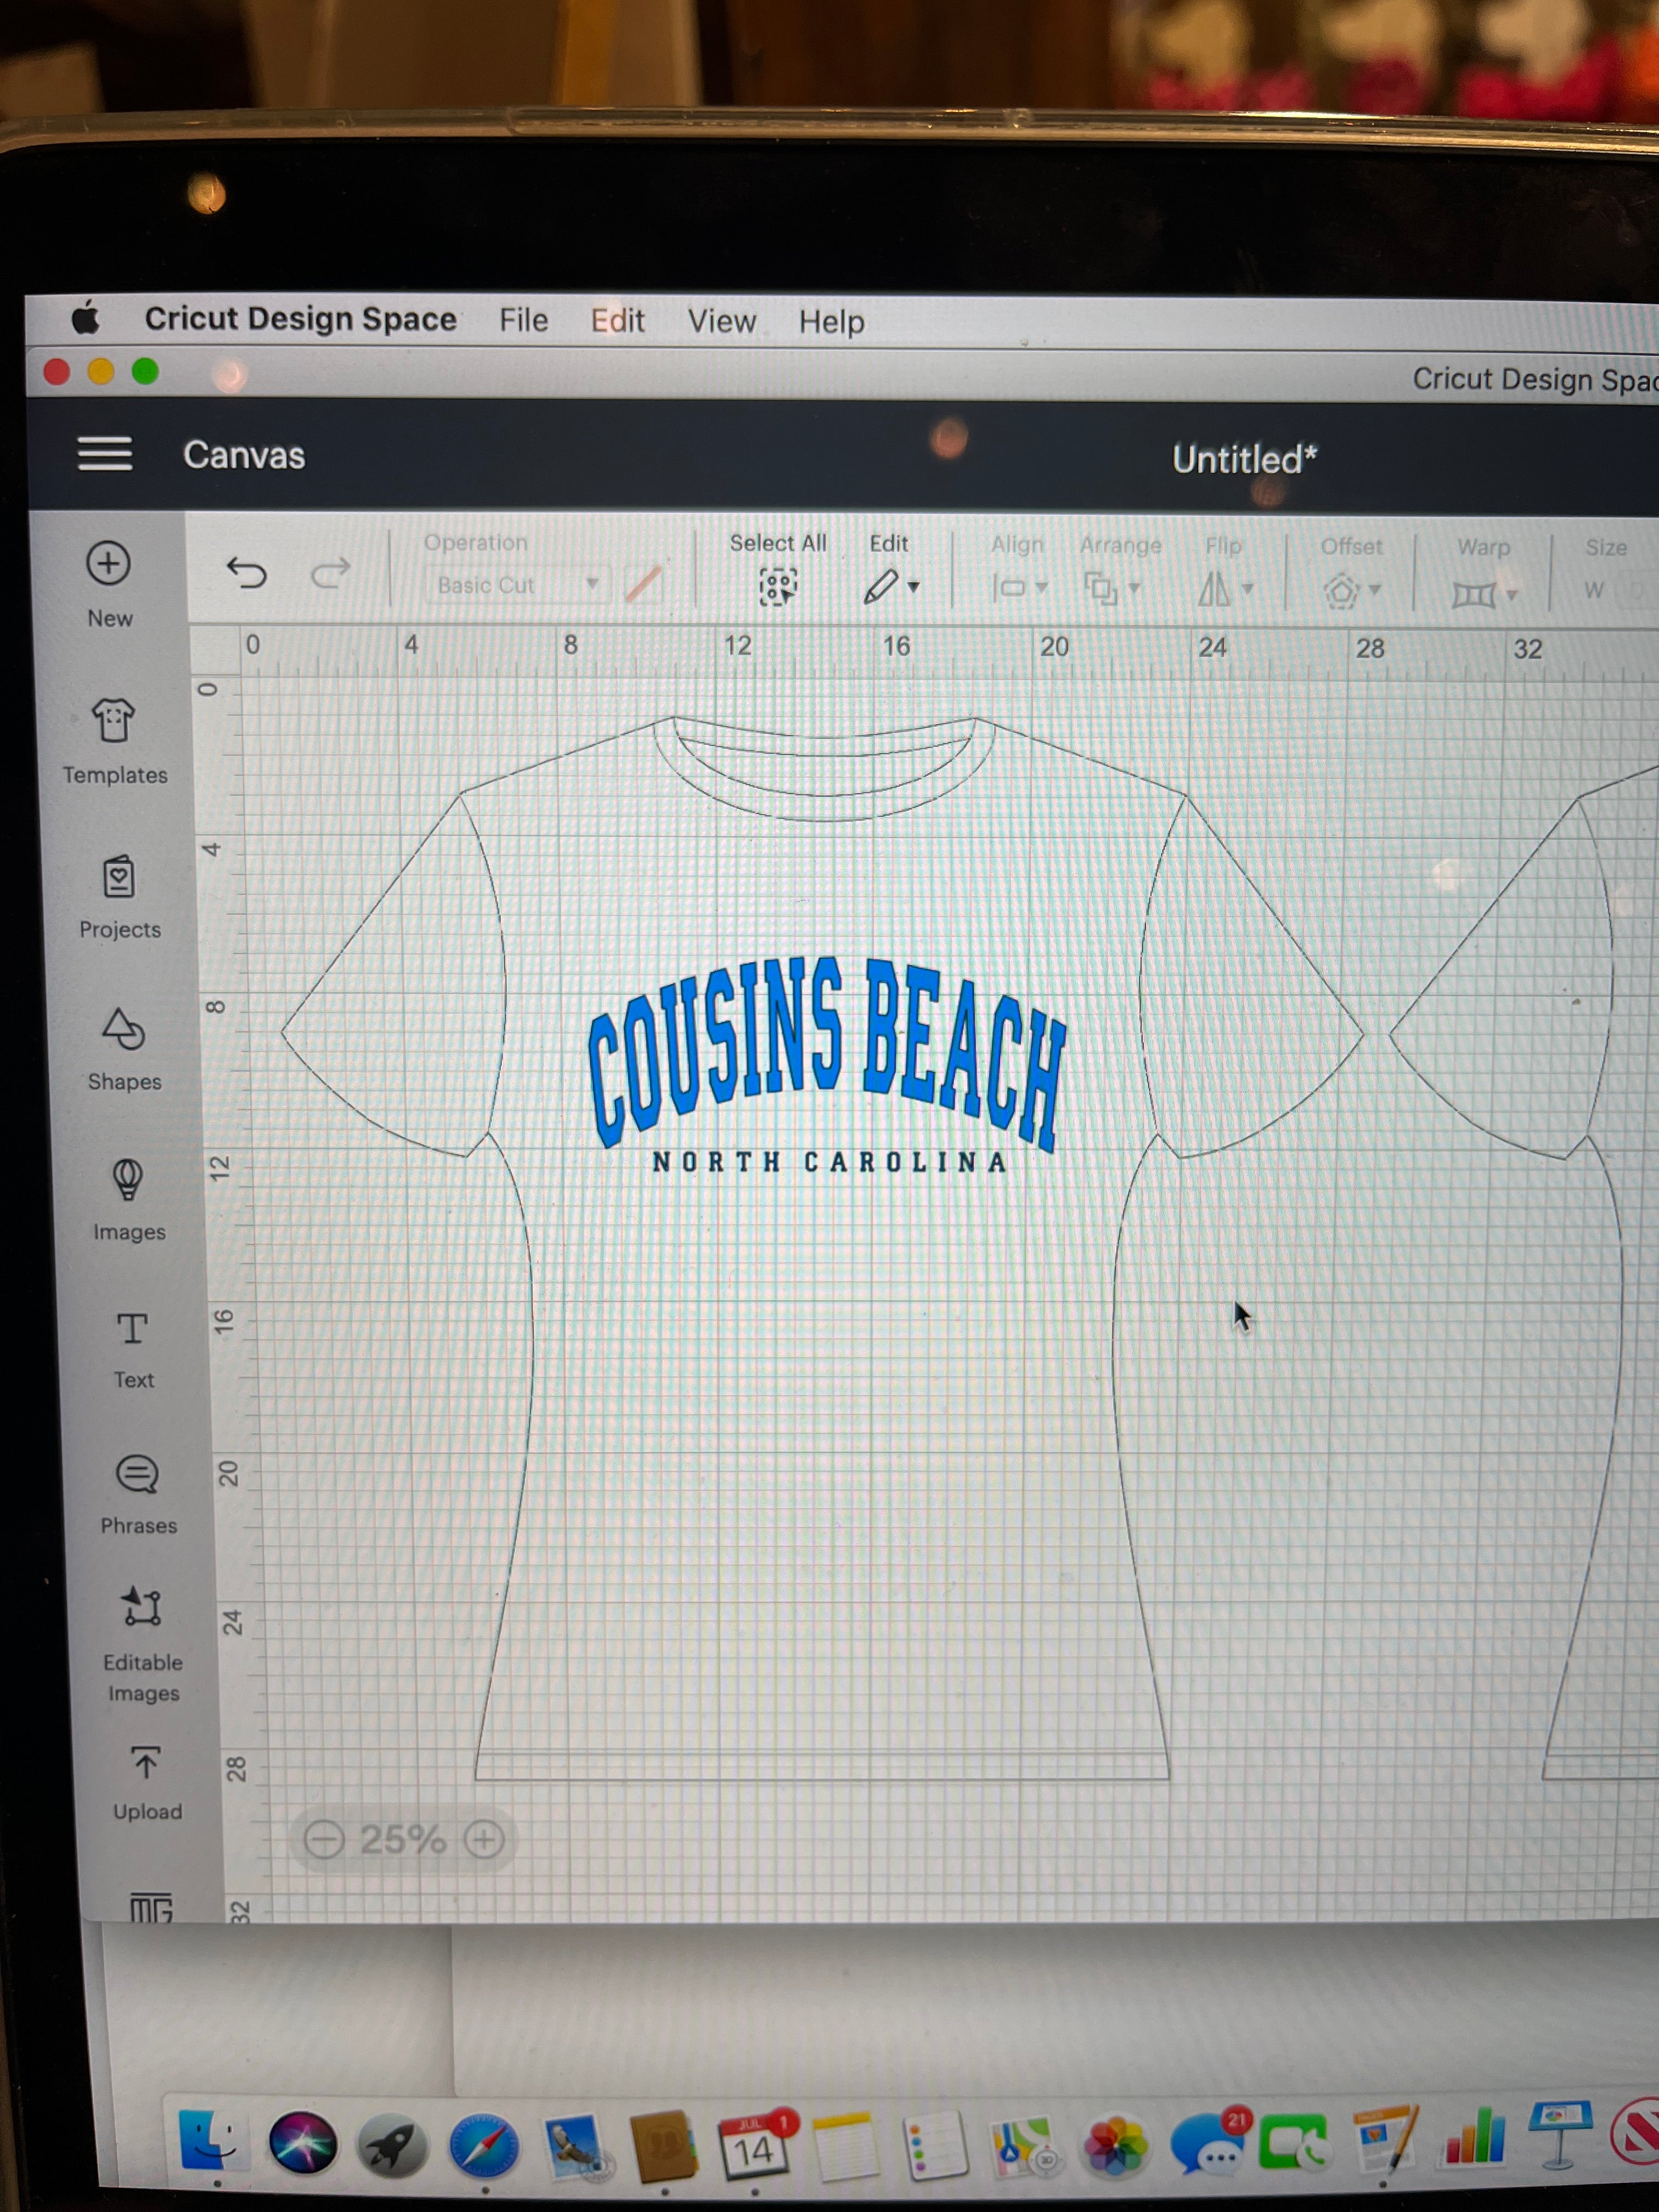Click the Untitled* project title
1659x2212 pixels.
point(1244,460)
